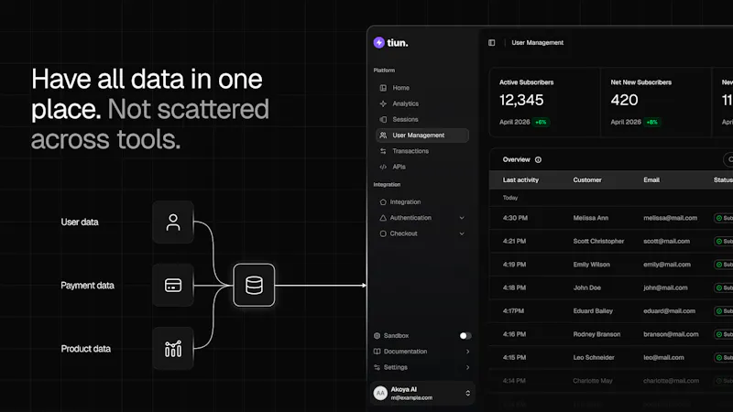Image resolution: width=733 pixels, height=412 pixels.
Task: Click the 12,345 subscriber count
Action: [x=521, y=100]
